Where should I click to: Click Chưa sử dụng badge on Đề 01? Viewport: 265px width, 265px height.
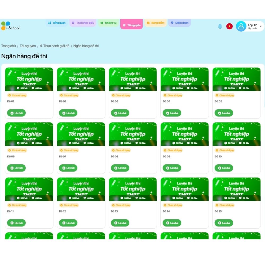(x=17, y=95)
